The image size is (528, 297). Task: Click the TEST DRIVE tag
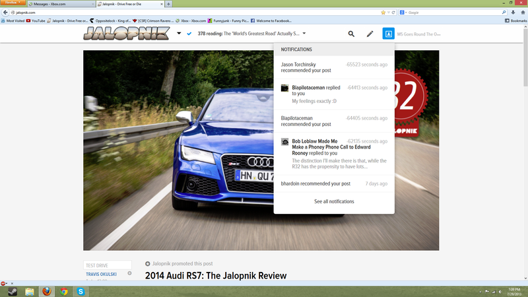[107, 265]
